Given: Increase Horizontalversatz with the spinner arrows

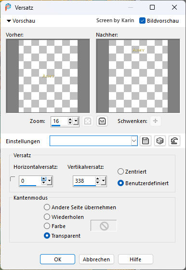Looking at the screenshot, I should click(44, 179).
